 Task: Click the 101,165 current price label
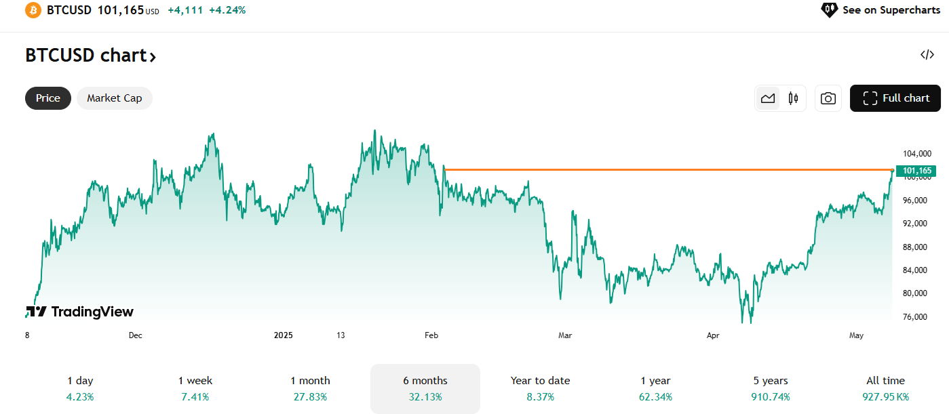(917, 171)
